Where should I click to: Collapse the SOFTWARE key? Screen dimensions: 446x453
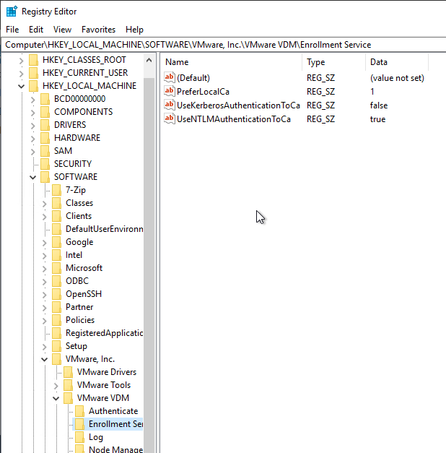pyautogui.click(x=32, y=177)
